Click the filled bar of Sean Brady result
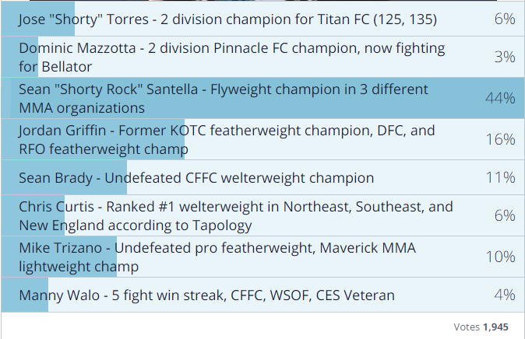 click(64, 177)
